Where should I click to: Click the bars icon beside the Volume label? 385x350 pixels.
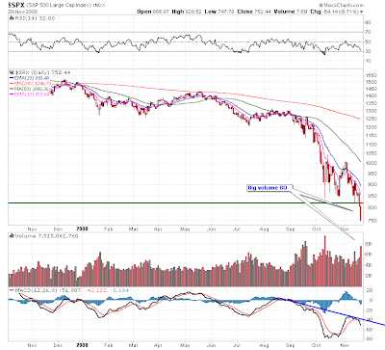[12, 236]
